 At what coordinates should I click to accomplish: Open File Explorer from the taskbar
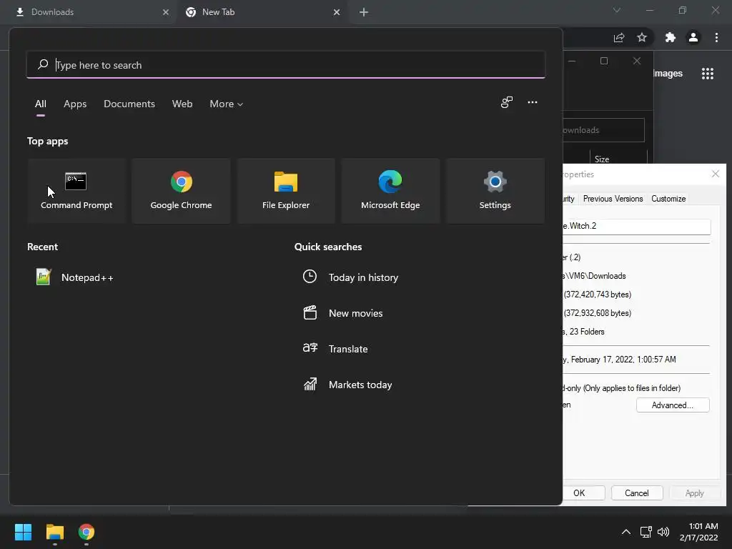[x=54, y=532]
